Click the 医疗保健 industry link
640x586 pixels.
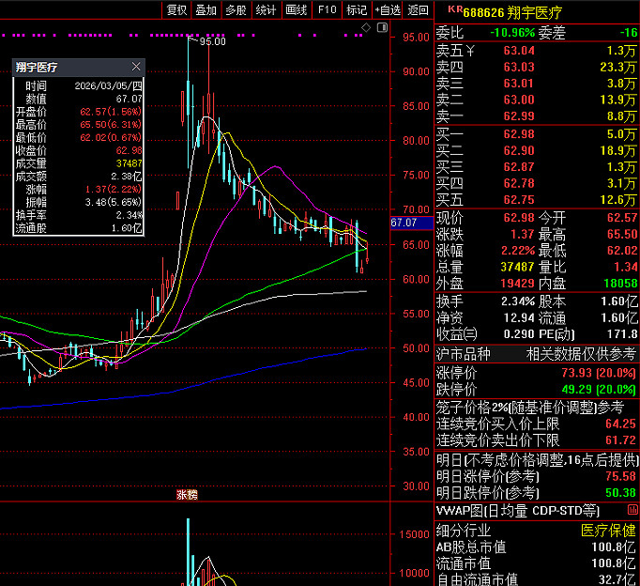(x=608, y=530)
